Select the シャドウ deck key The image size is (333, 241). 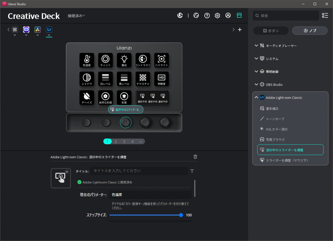87,79
